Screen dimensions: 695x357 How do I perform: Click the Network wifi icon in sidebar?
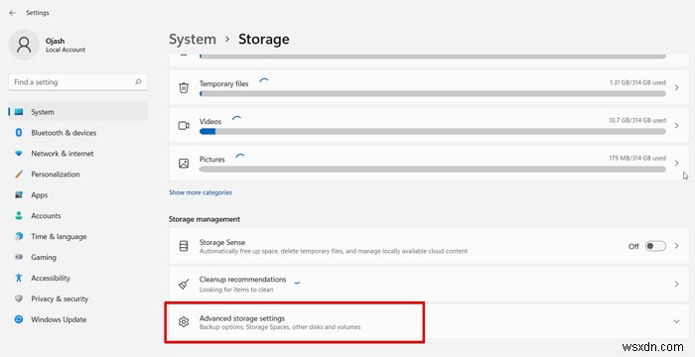pyautogui.click(x=19, y=154)
